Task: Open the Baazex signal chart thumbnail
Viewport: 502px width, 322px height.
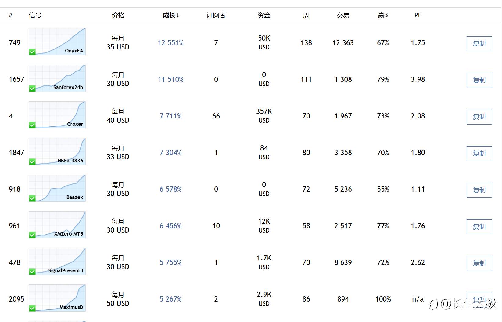Action: [x=57, y=188]
